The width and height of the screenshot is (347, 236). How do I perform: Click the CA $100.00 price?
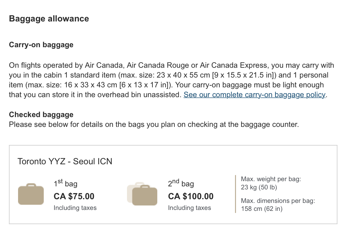pos(191,196)
